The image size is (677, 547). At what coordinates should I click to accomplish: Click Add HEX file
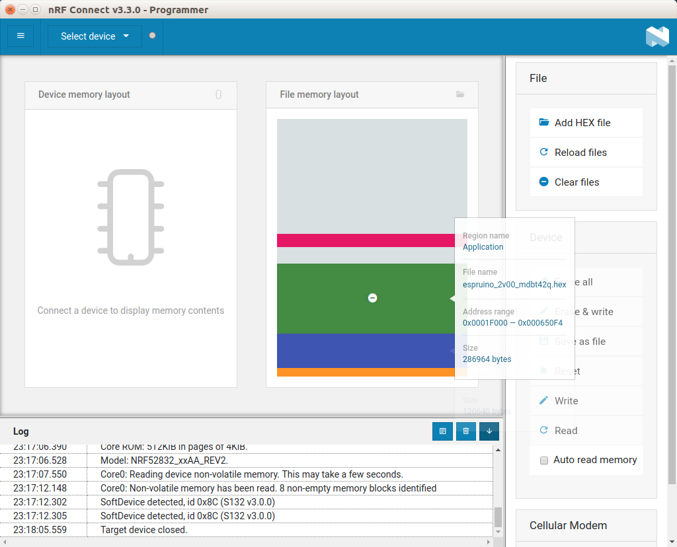pyautogui.click(x=582, y=122)
